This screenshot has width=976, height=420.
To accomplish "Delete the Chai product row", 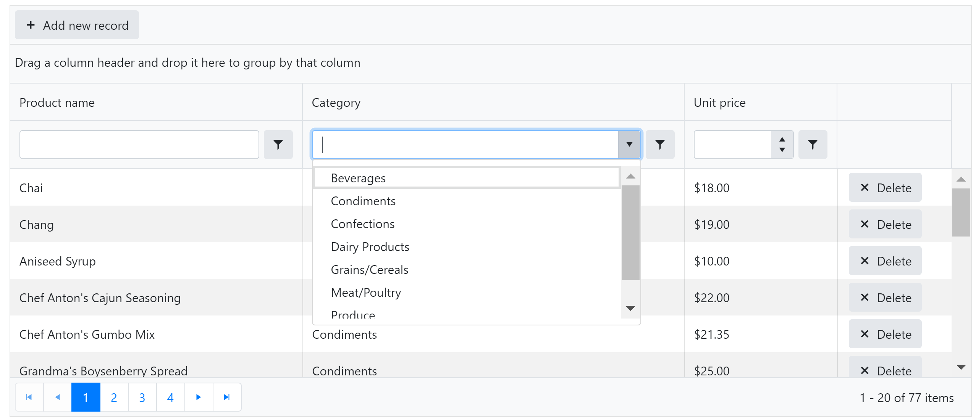I will tap(884, 188).
